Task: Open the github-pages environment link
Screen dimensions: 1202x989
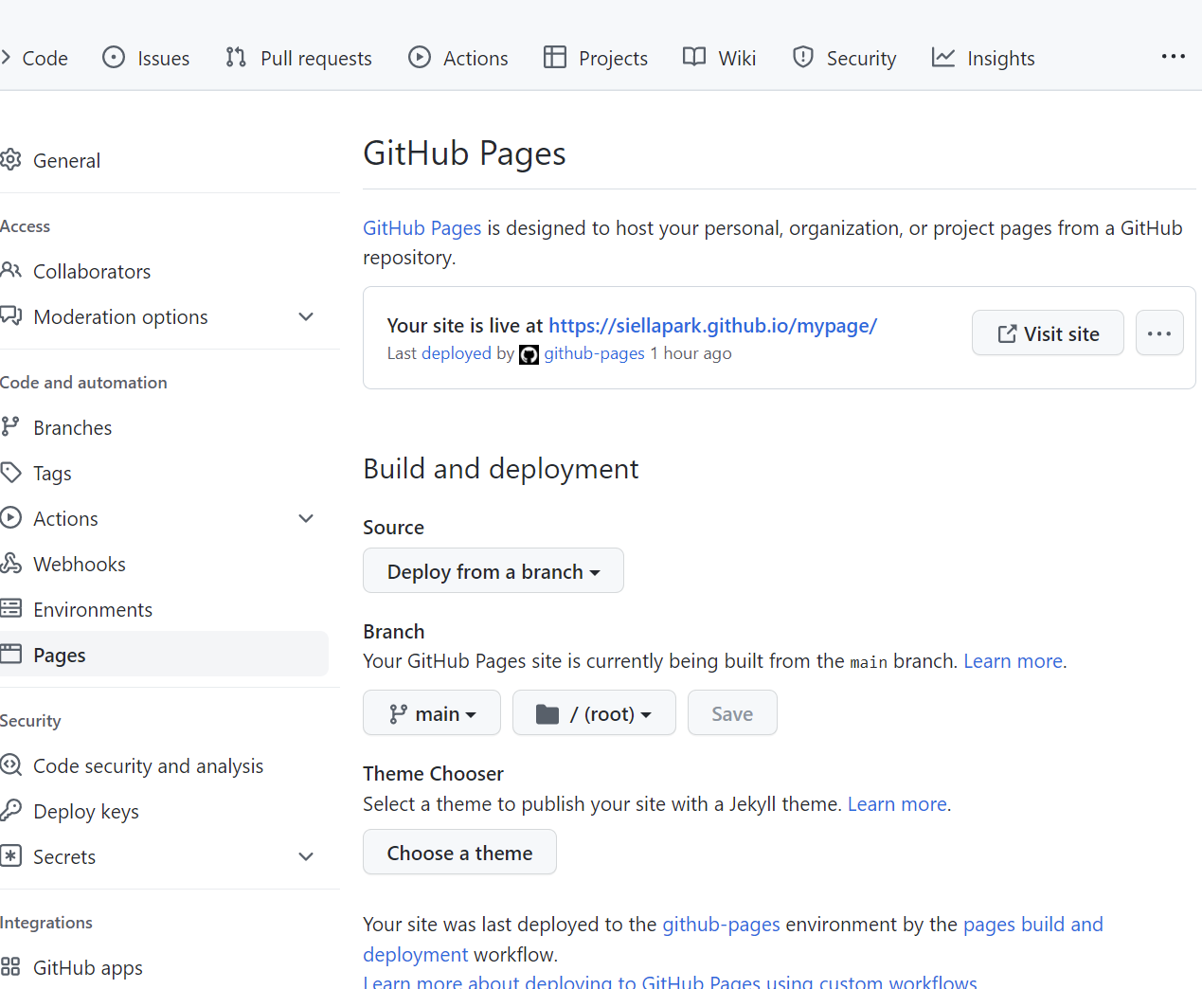Action: click(721, 925)
